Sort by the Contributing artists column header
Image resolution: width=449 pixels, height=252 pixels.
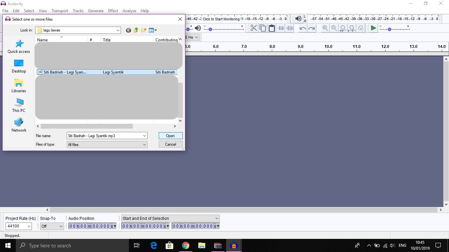166,40
